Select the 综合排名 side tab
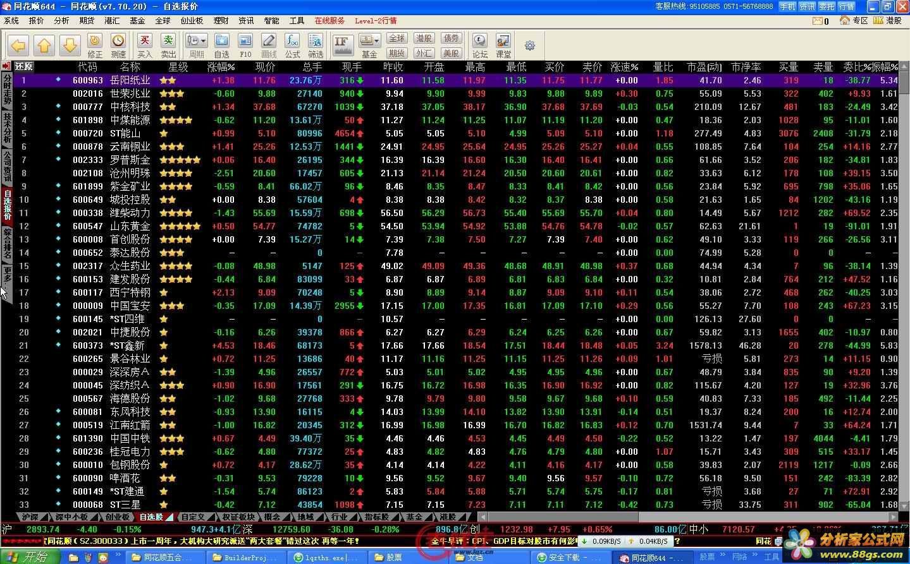The image size is (910, 564). coord(7,244)
